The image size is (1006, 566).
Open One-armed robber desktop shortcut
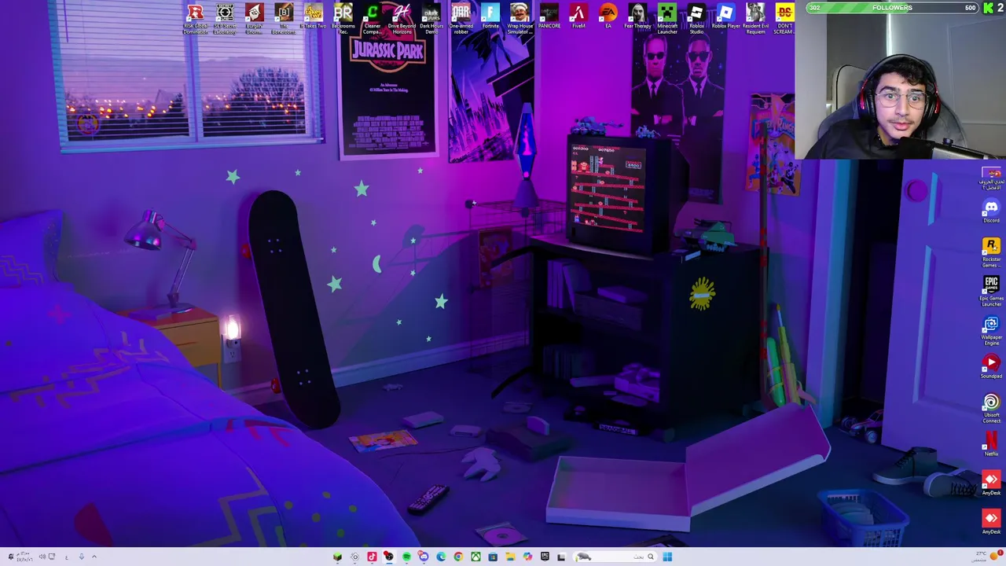pyautogui.click(x=461, y=19)
